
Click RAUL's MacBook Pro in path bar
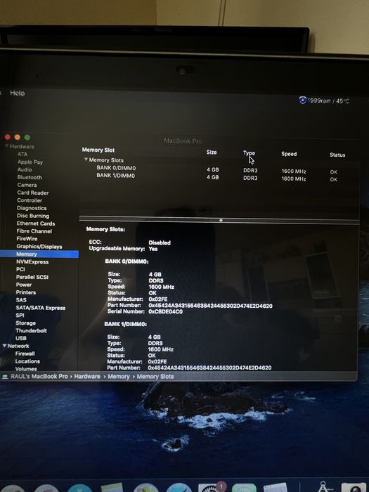click(39, 376)
